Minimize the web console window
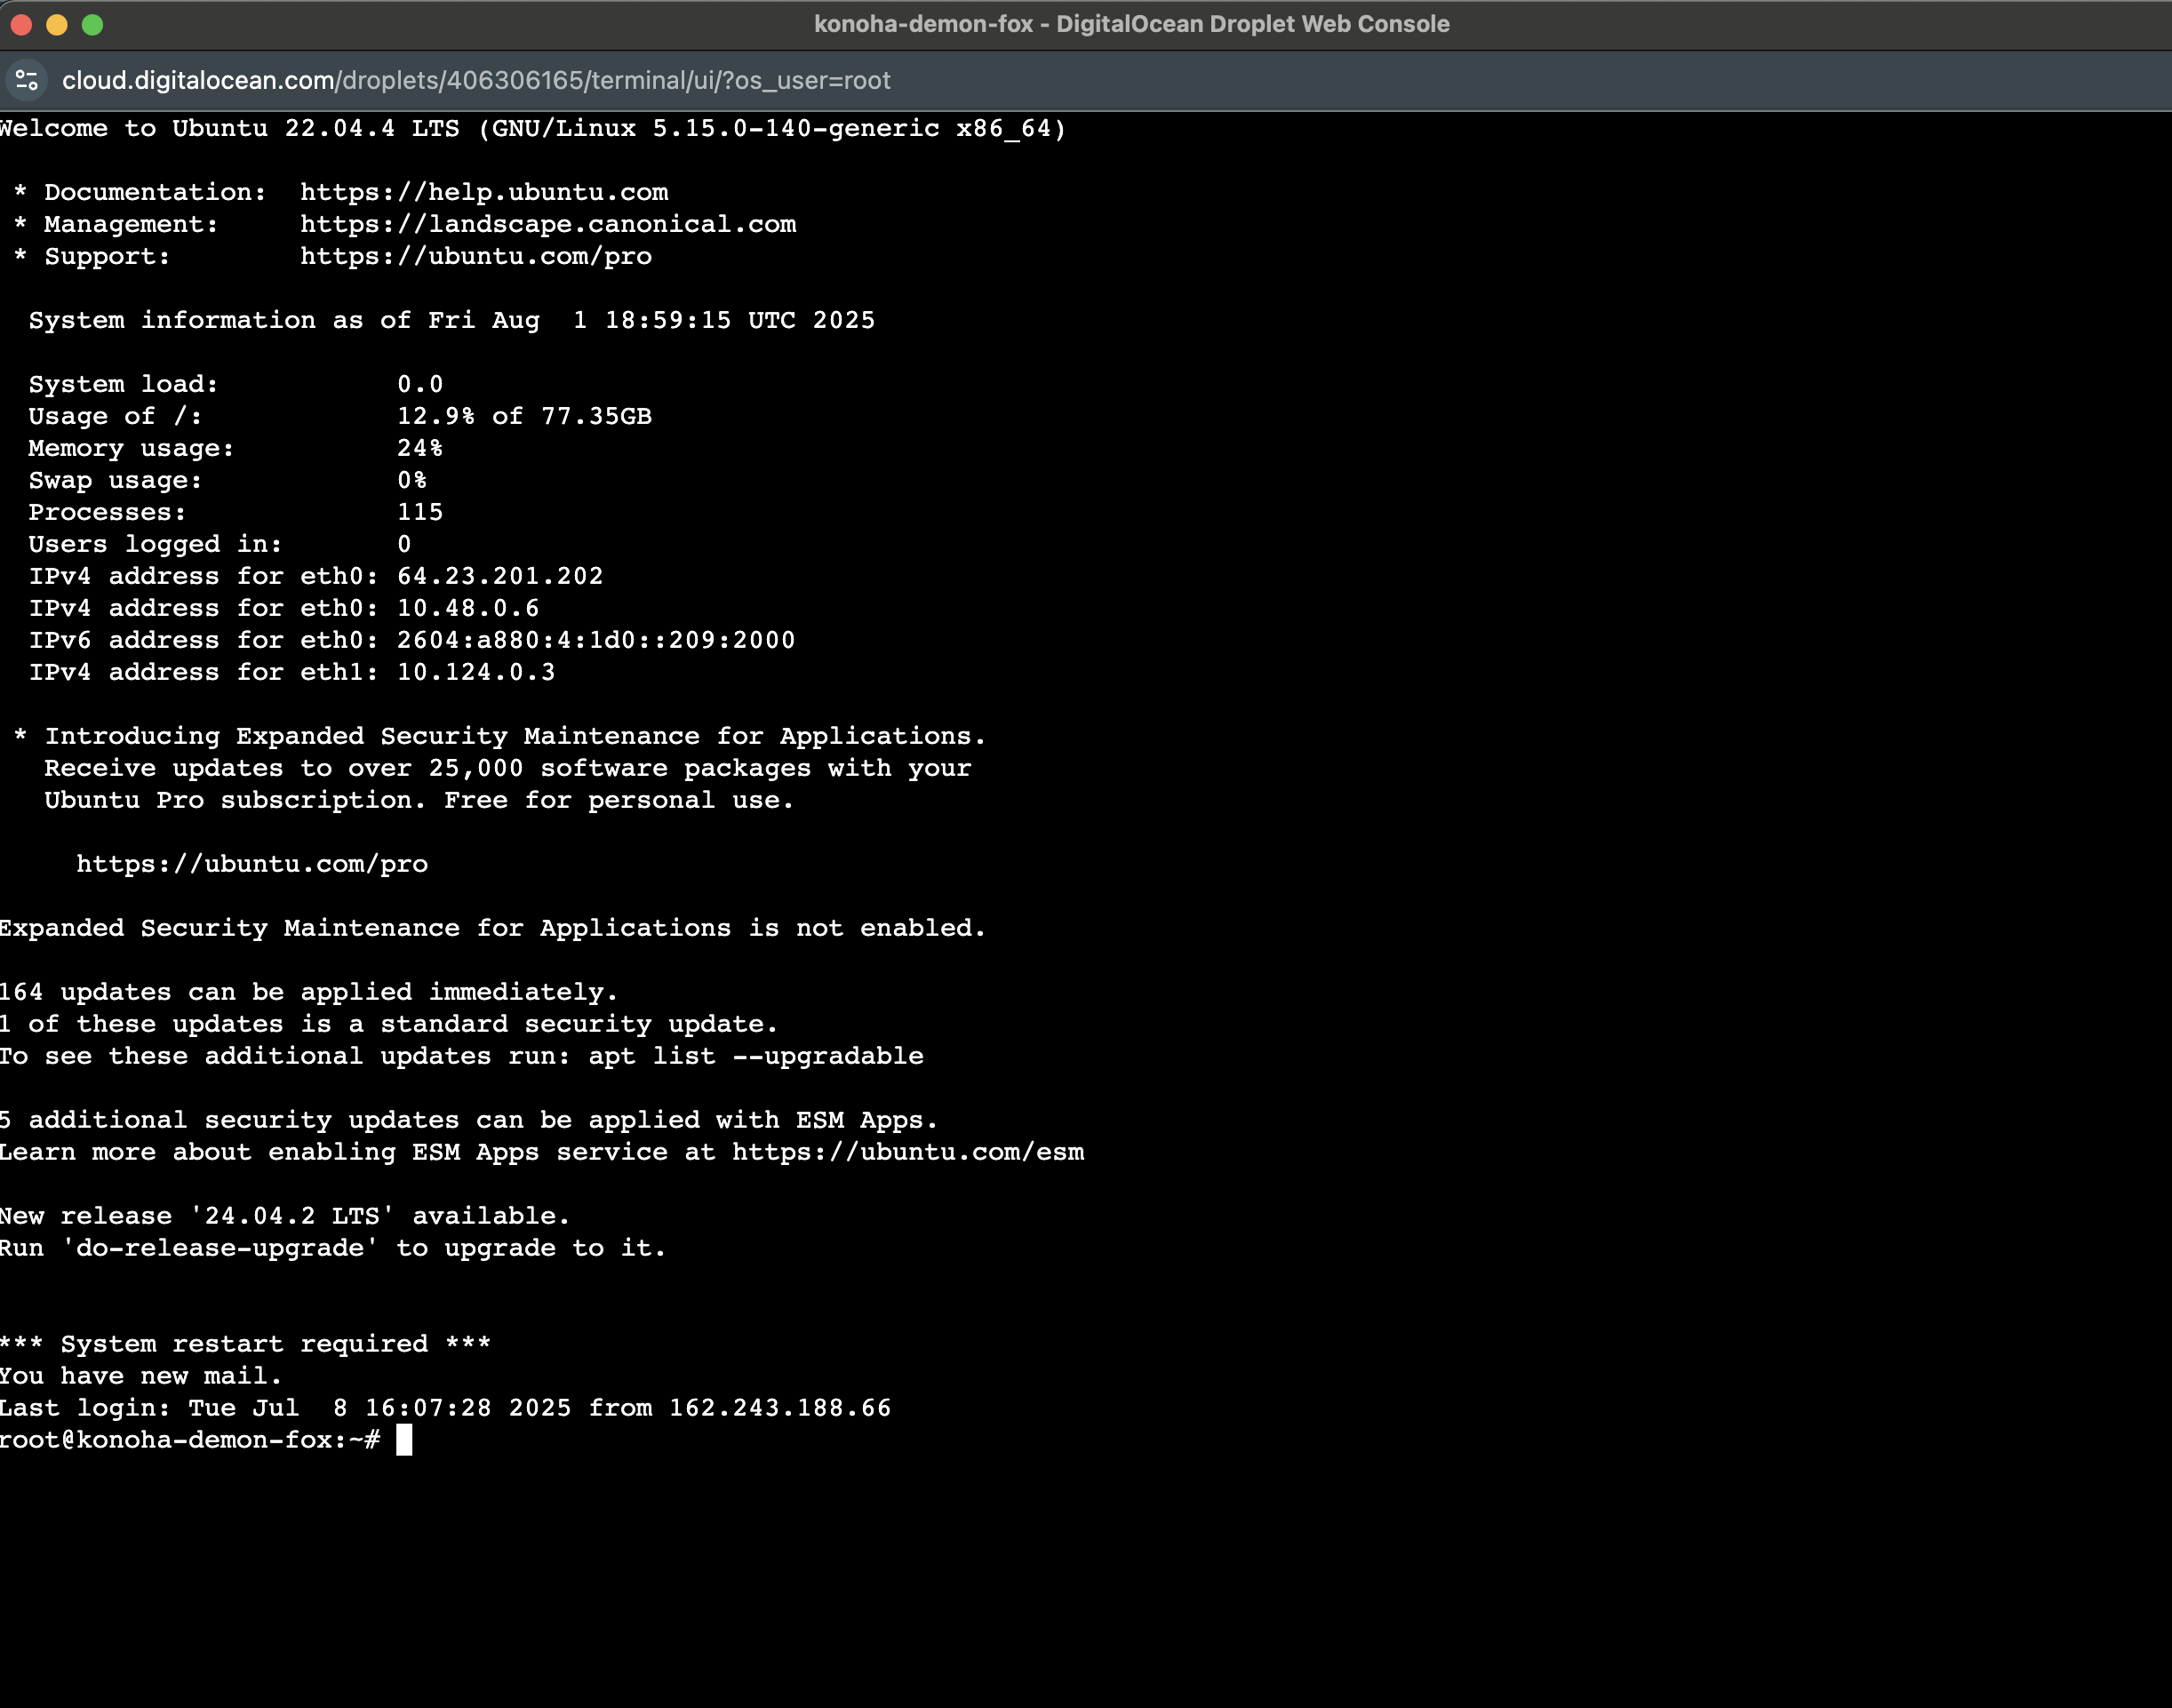Image resolution: width=2172 pixels, height=1708 pixels. [57, 24]
